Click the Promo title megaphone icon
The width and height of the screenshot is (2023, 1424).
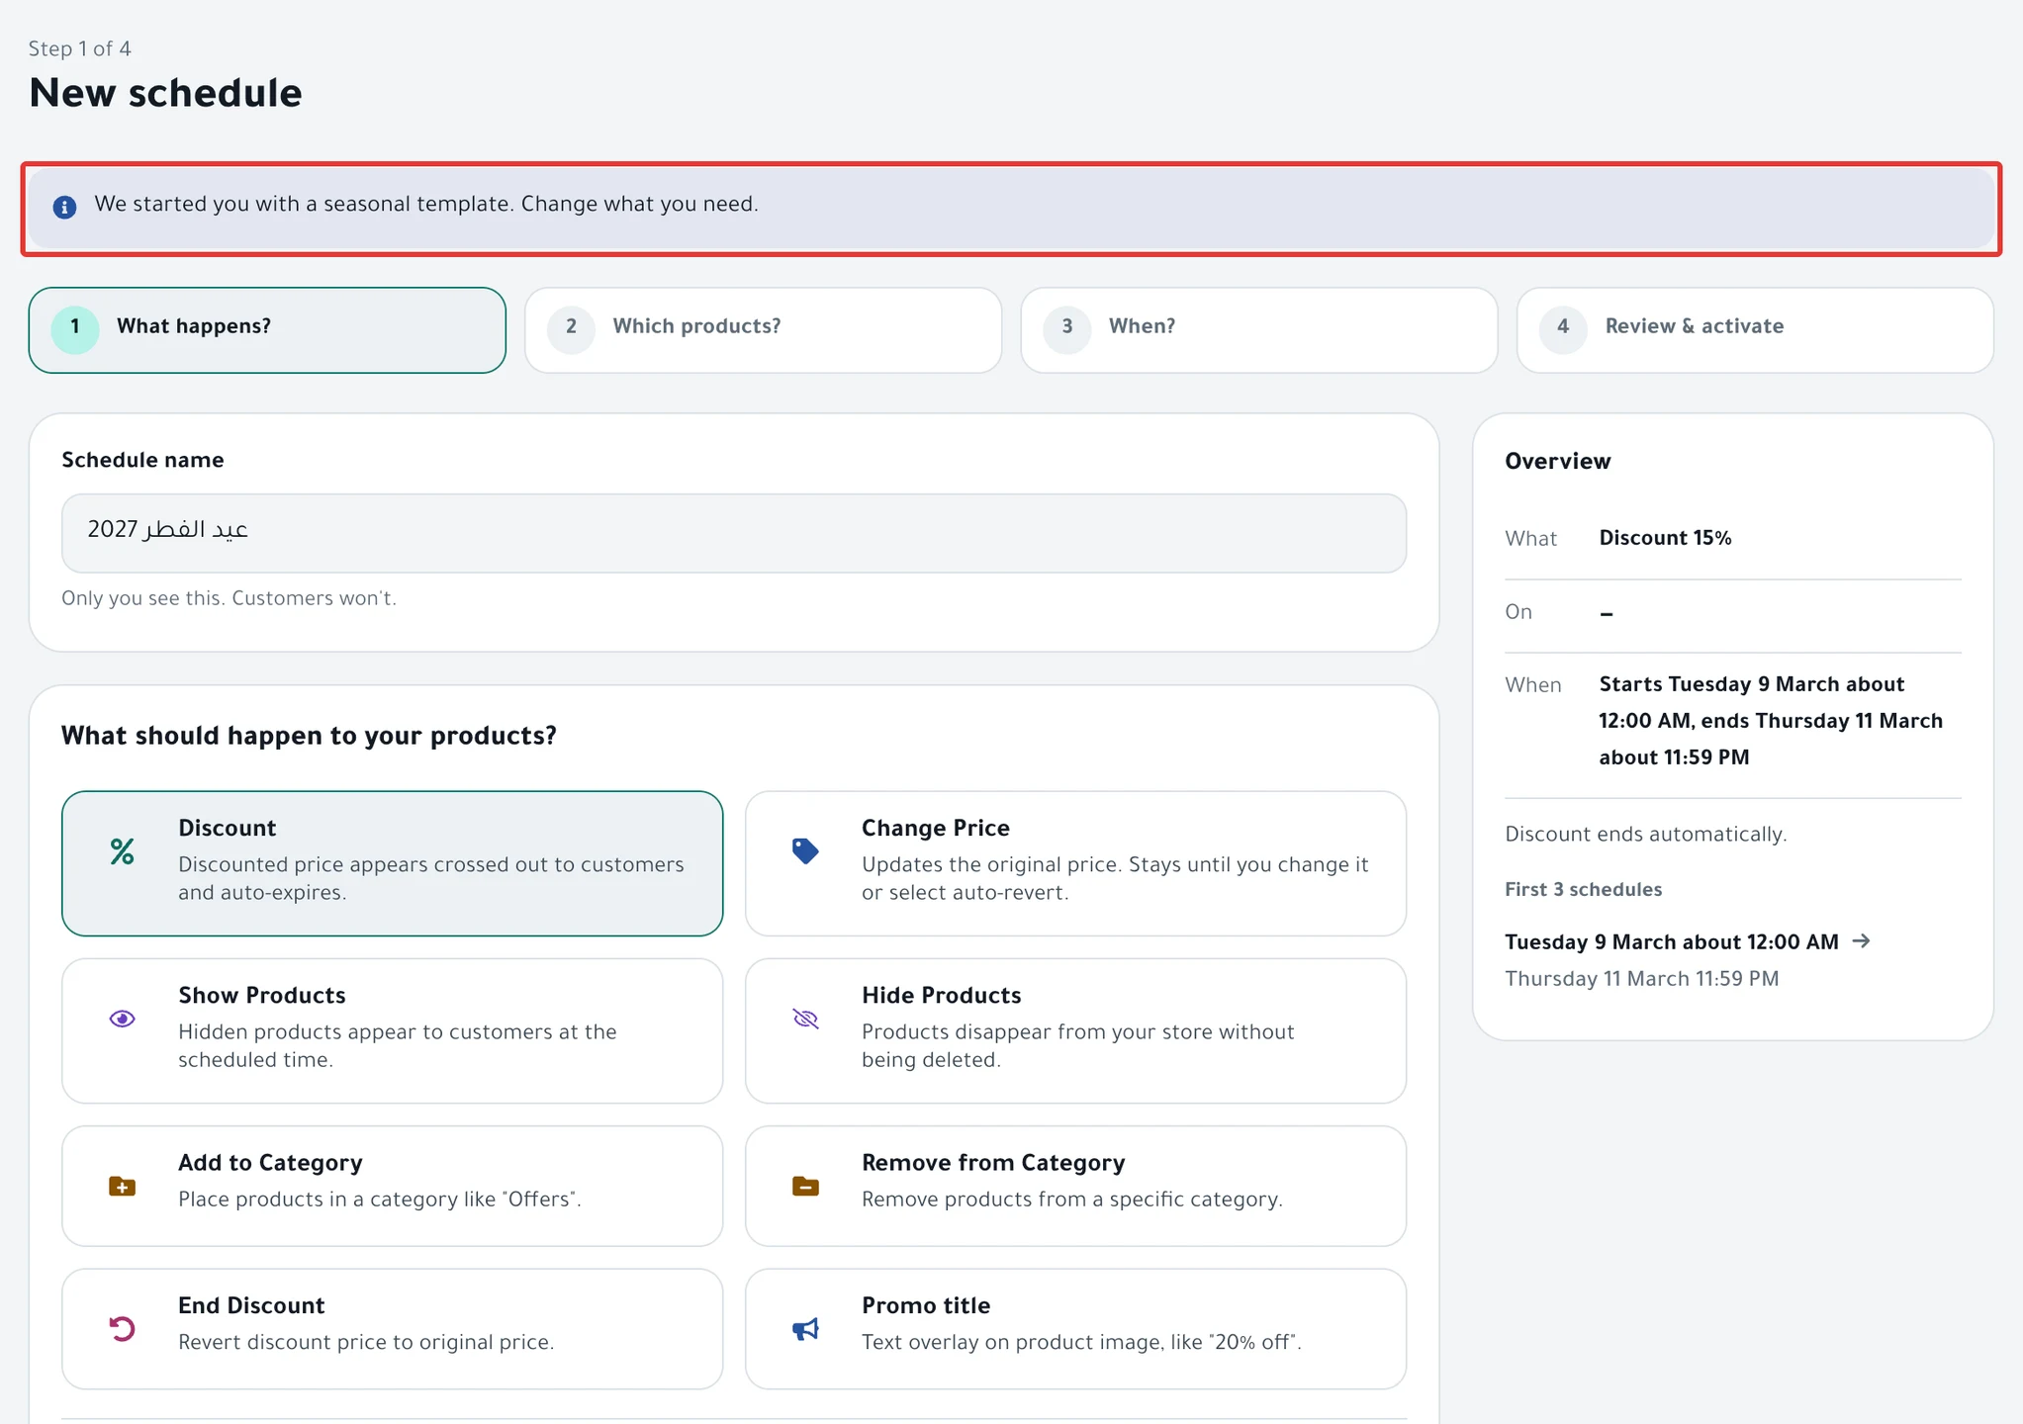[x=805, y=1329]
